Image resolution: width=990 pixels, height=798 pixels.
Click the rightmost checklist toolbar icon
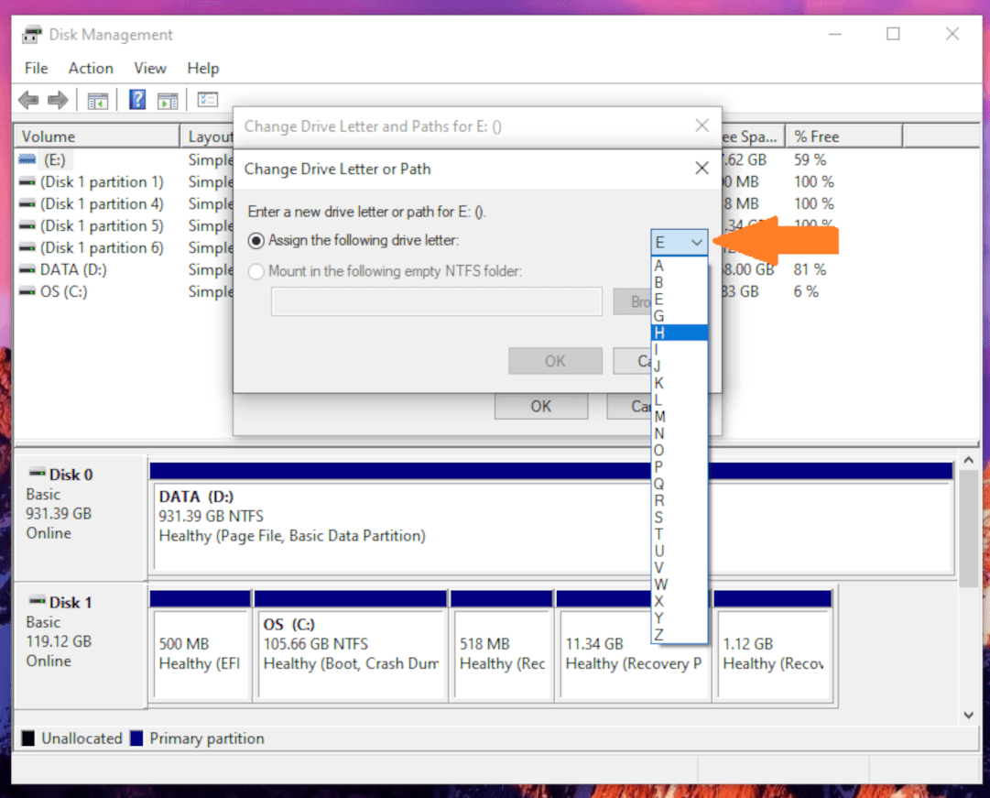(206, 100)
